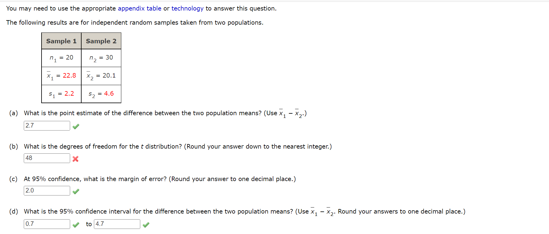Viewport: 549px width, 234px height.
Task: Click the n1 = 20 table cell
Action: pos(61,58)
